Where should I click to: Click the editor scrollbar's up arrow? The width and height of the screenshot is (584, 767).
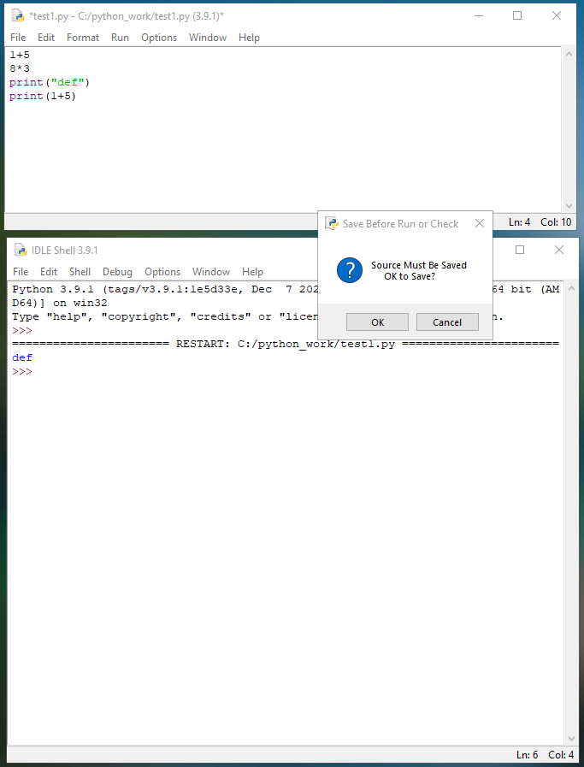(569, 55)
